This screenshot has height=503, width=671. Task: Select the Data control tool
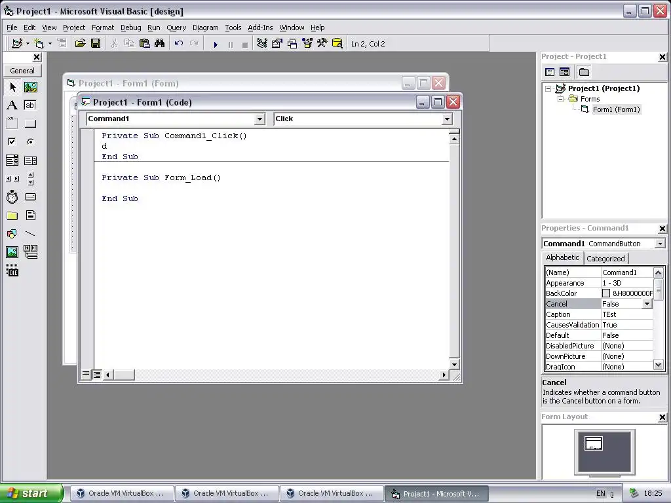30,252
